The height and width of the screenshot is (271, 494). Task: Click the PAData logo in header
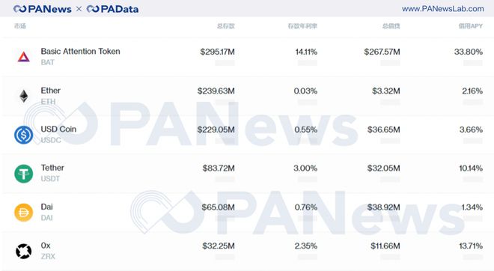click(112, 9)
